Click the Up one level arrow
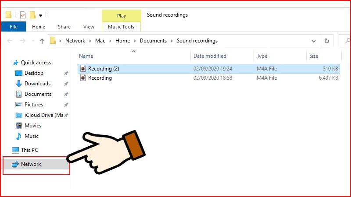This screenshot has width=351, height=197. [x=42, y=41]
